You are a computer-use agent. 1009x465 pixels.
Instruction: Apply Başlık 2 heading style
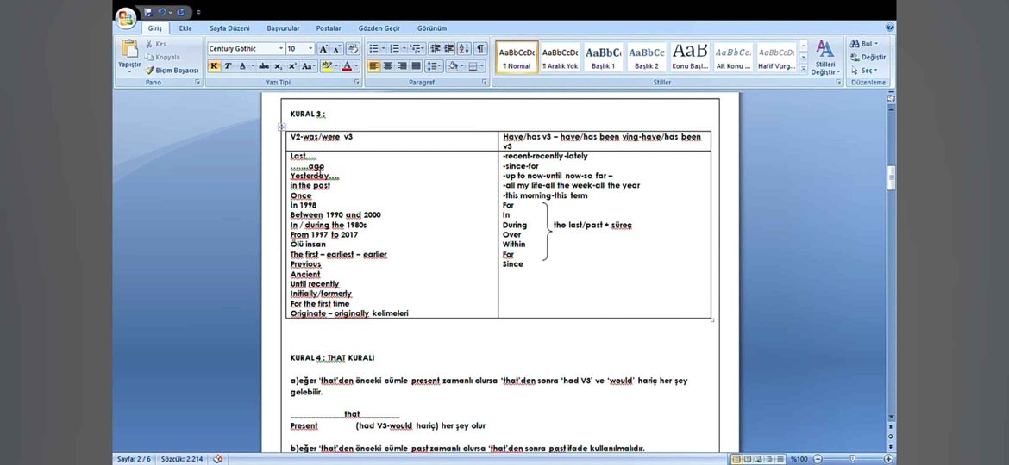[646, 57]
